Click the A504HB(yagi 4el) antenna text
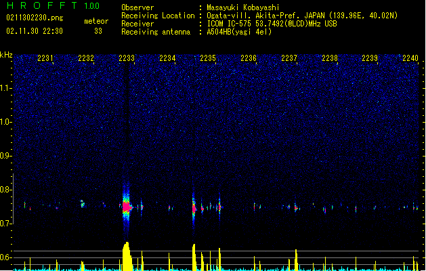The height and width of the screenshot is (271, 426). (x=239, y=32)
